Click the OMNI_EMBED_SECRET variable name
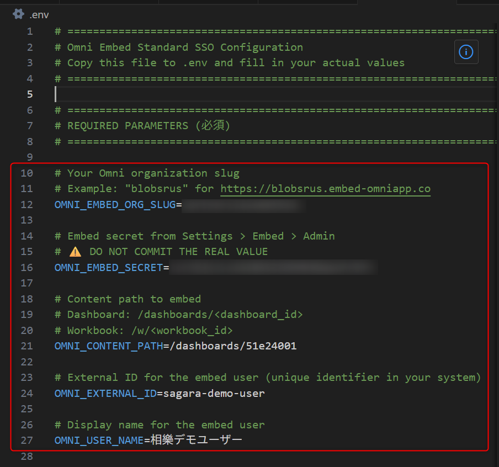Image resolution: width=499 pixels, height=467 pixels. click(x=108, y=268)
